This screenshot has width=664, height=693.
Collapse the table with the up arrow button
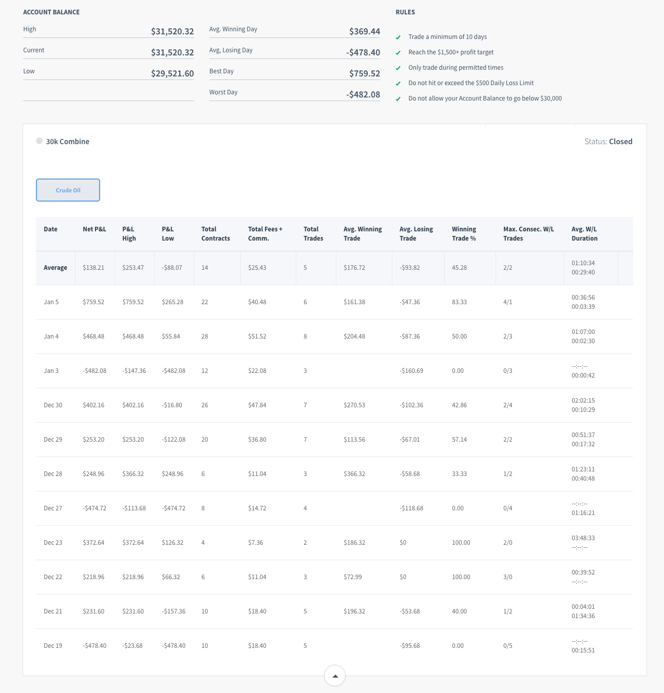[335, 676]
